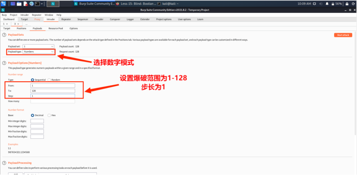Add new Intruder tab via '...'
Viewport: 357px width, 175px height.
coord(26,24)
